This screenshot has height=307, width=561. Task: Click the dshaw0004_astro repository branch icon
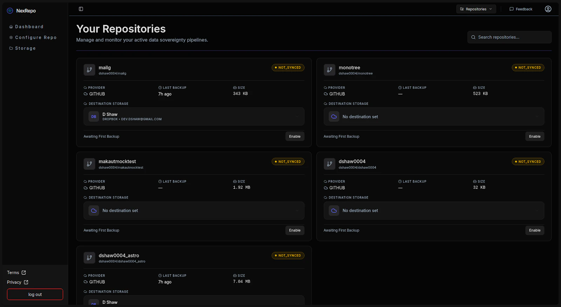tap(89, 258)
